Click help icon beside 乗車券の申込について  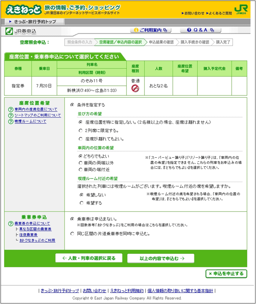tap(11, 224)
